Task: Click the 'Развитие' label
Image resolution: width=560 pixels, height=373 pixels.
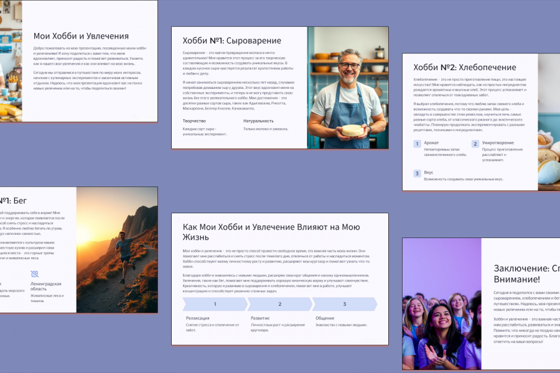Action: [260, 318]
